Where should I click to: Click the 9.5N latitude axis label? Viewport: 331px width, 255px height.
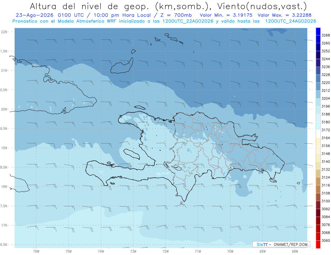point(4,129)
